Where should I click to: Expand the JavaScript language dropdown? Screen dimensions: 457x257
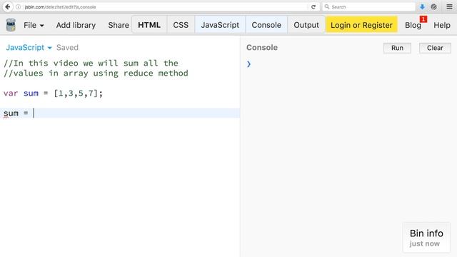pos(29,48)
